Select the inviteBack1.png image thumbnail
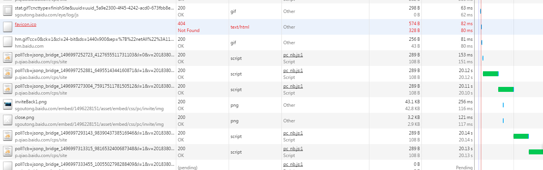Screen dimensions: 543x170 pos(8,105)
